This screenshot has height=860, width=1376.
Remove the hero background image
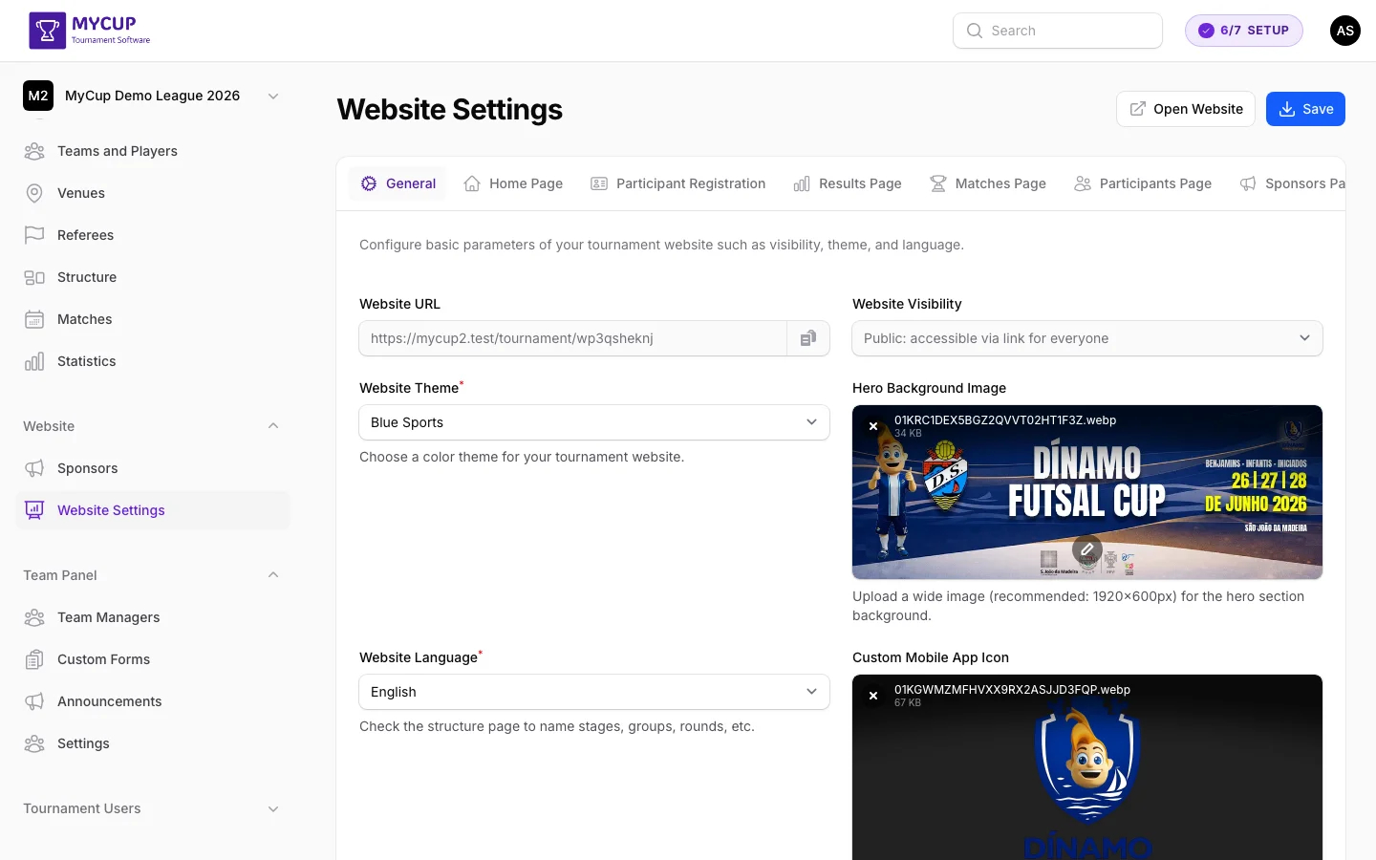(873, 426)
